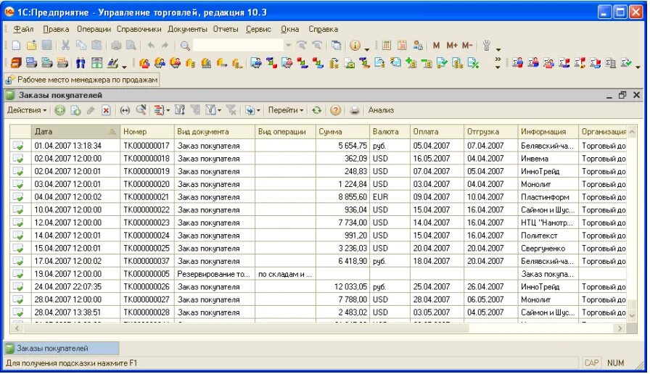This screenshot has width=650, height=374.
Task: Click the Open folder toolbar icon
Action: coord(31,45)
